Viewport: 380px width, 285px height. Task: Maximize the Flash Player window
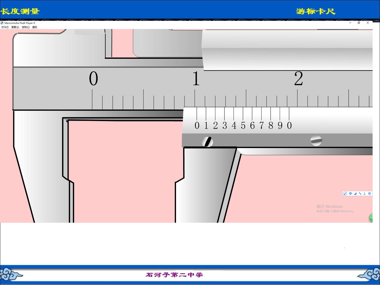pos(359,23)
